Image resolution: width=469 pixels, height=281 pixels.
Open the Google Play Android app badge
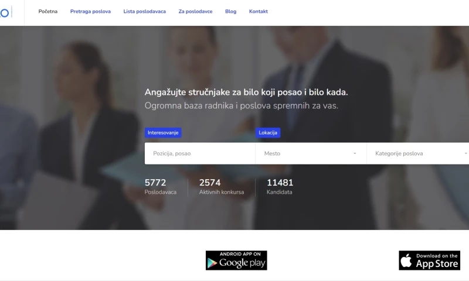click(x=236, y=261)
